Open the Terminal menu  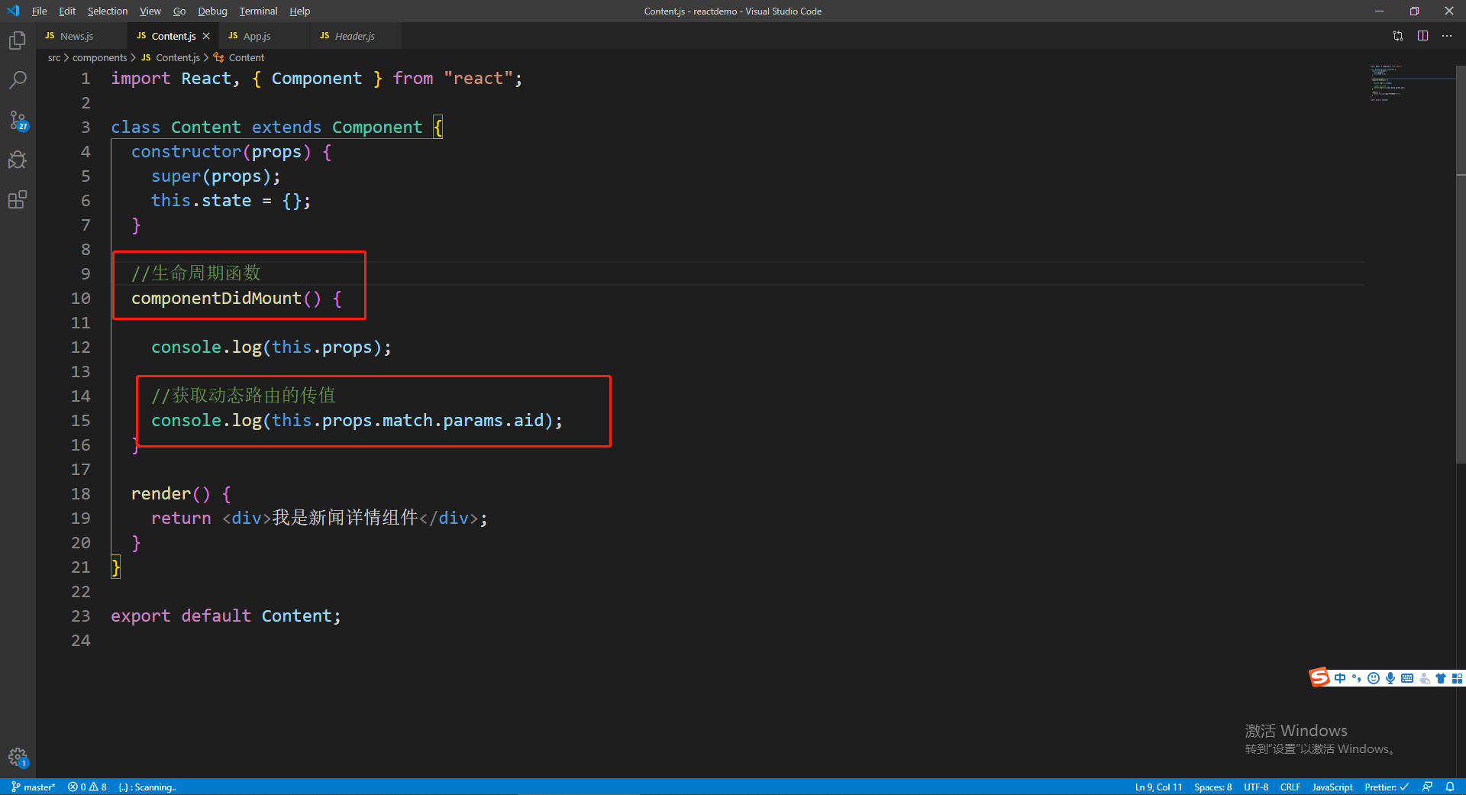tap(258, 11)
